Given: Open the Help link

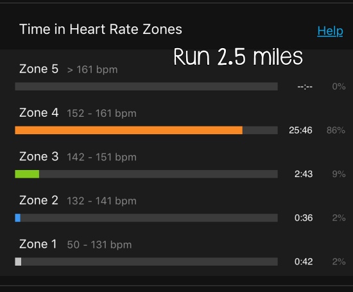Looking at the screenshot, I should click(x=330, y=31).
